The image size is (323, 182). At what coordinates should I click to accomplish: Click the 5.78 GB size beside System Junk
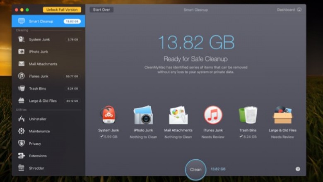[x=73, y=39]
